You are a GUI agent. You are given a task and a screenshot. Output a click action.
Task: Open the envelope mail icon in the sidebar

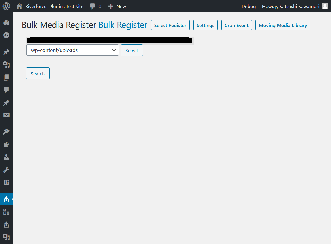click(x=6, y=115)
